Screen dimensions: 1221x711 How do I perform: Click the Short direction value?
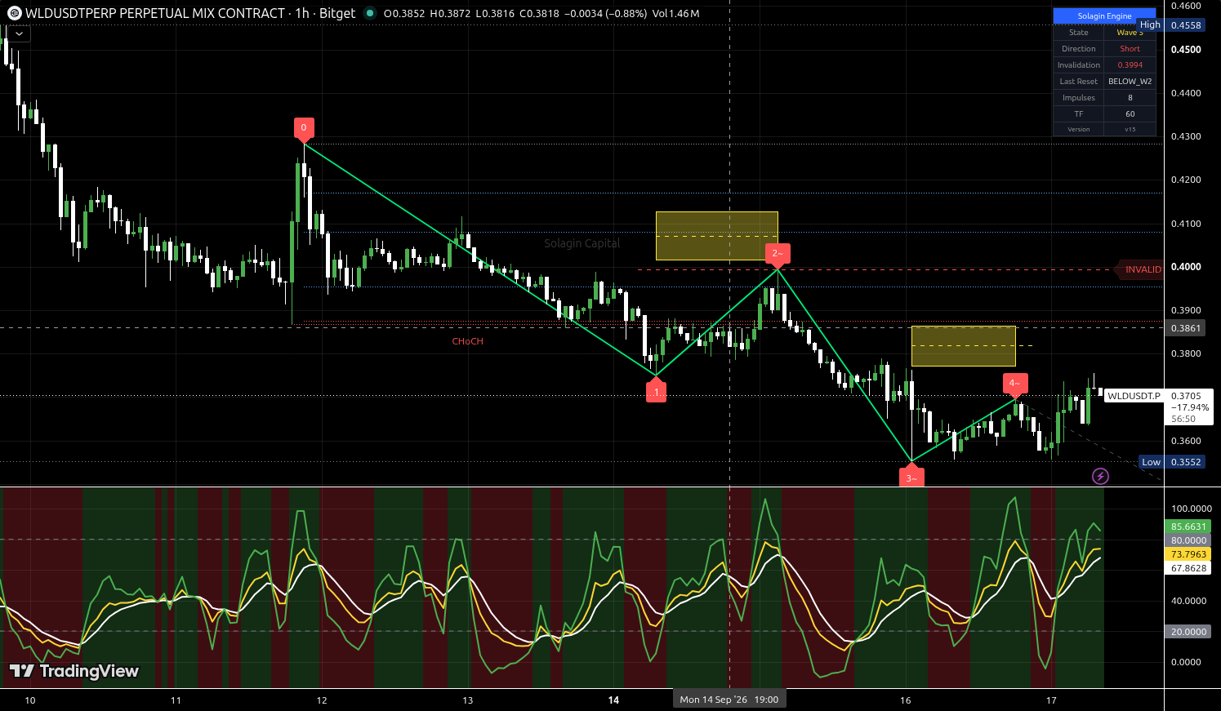point(1130,49)
